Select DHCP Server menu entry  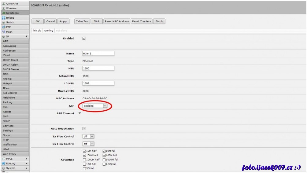[x=11, y=69]
